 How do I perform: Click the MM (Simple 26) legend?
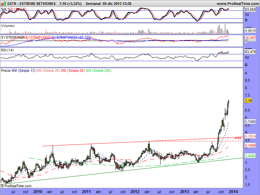coord(48,71)
